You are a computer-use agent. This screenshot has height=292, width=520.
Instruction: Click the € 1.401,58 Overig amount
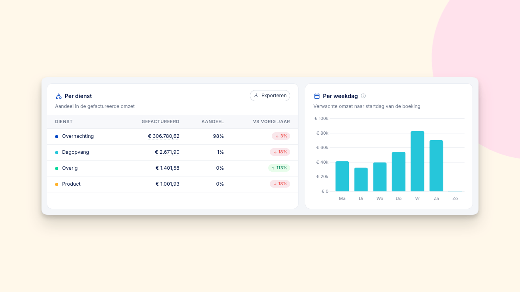coord(167,168)
